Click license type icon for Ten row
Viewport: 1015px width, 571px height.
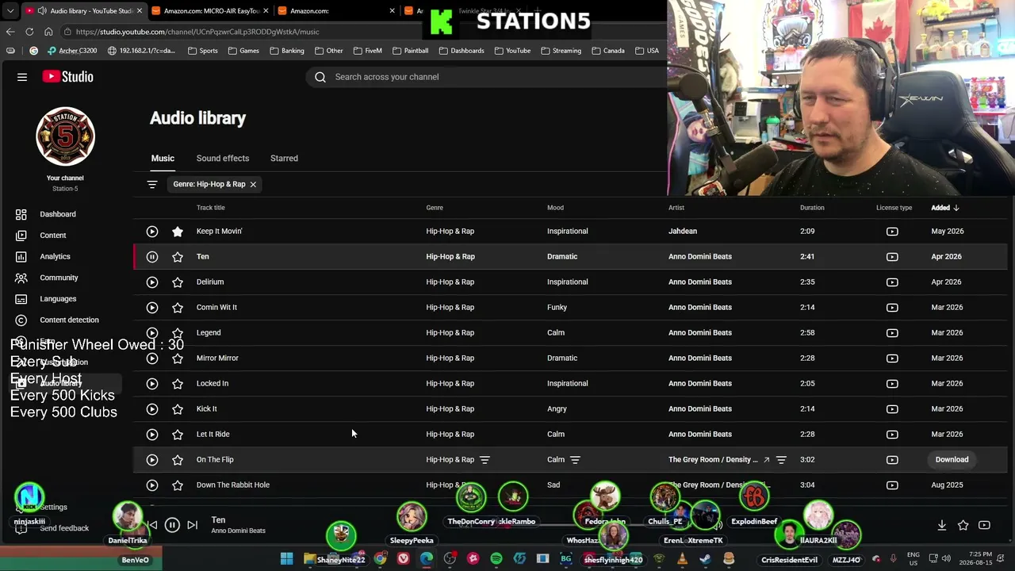tap(892, 257)
